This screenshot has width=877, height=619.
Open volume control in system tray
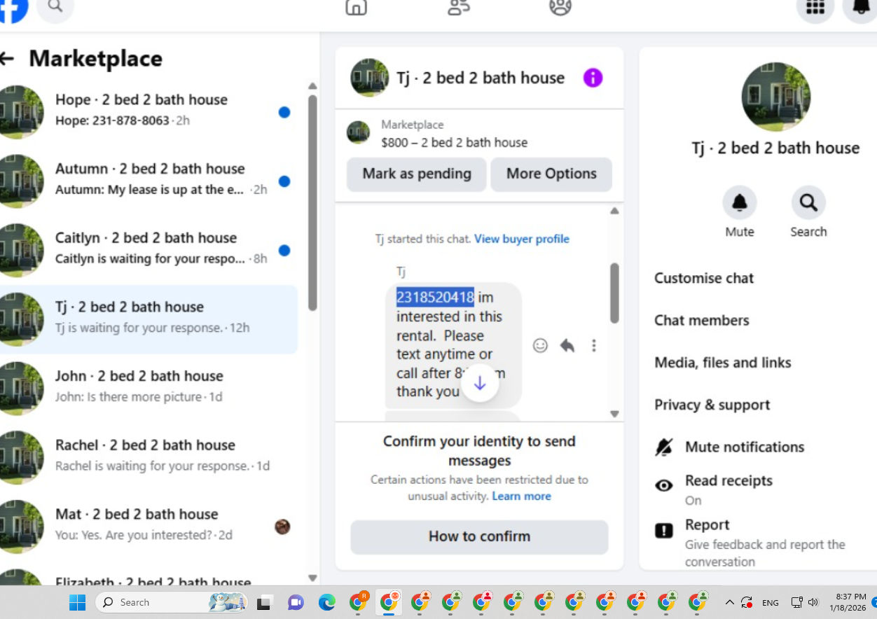[813, 602]
